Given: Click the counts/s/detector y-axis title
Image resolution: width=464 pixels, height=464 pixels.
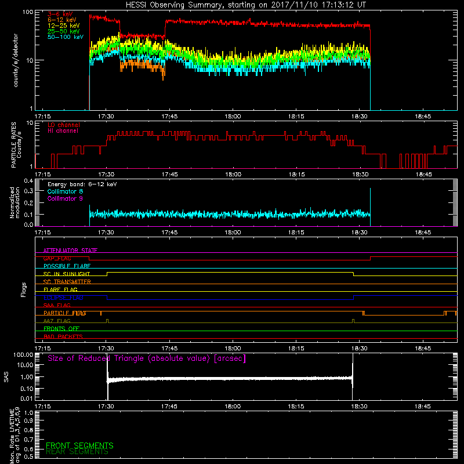Looking at the screenshot, I should (x=16, y=60).
